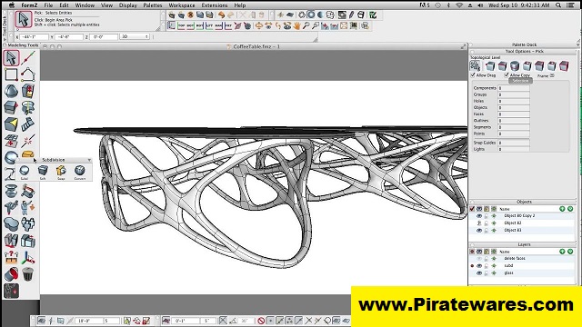Click the trash can delete tool
Viewport: 582px width, 327px height.
tap(28, 274)
